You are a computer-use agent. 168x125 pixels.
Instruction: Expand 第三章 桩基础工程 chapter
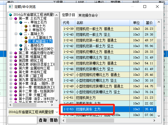pos(11,57)
